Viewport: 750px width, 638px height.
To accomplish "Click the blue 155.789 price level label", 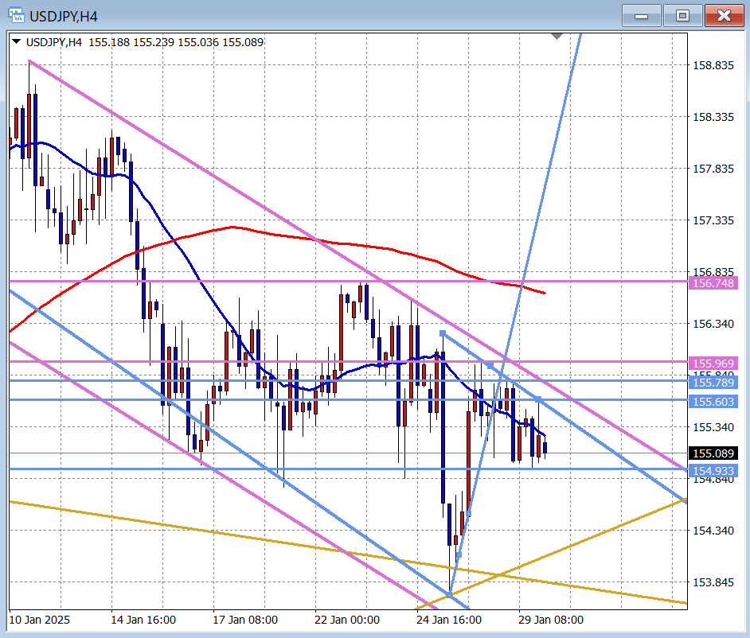I will tap(713, 383).
